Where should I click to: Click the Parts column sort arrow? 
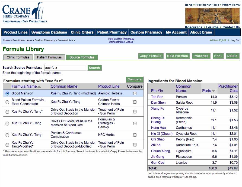(213, 91)
